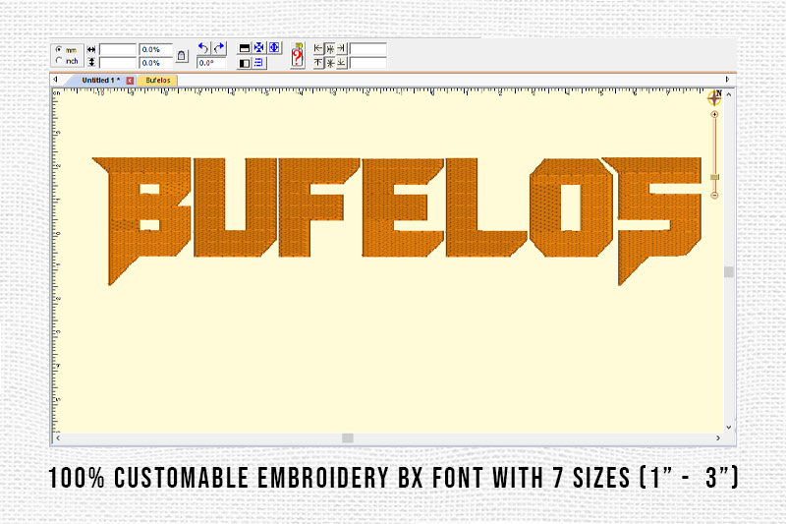Viewport: 786px width, 524px height.
Task: Click the lower alignment value field
Action: point(367,63)
